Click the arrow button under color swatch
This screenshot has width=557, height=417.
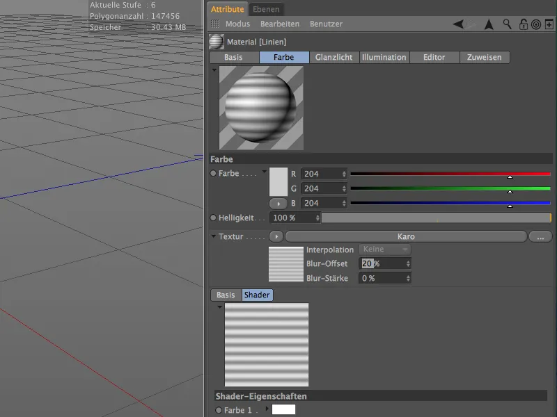[278, 204]
